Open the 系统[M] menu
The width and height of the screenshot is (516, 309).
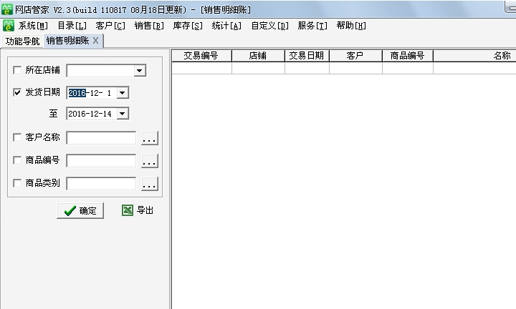click(x=33, y=26)
